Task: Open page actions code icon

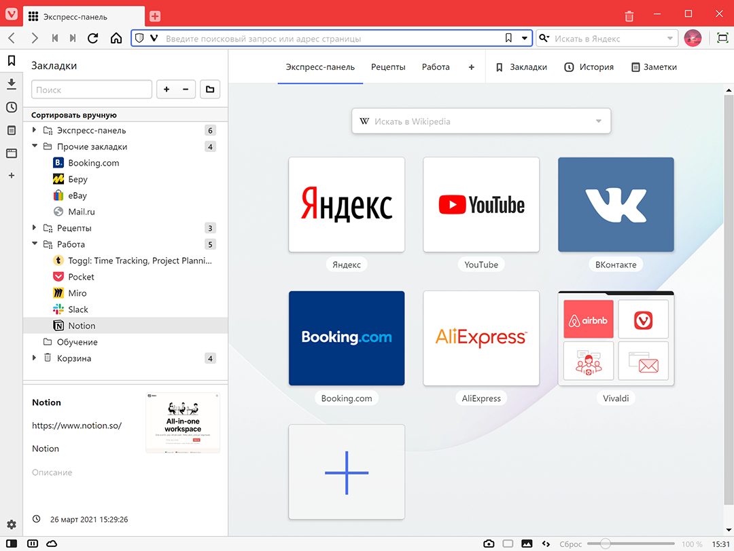Action: 546,544
